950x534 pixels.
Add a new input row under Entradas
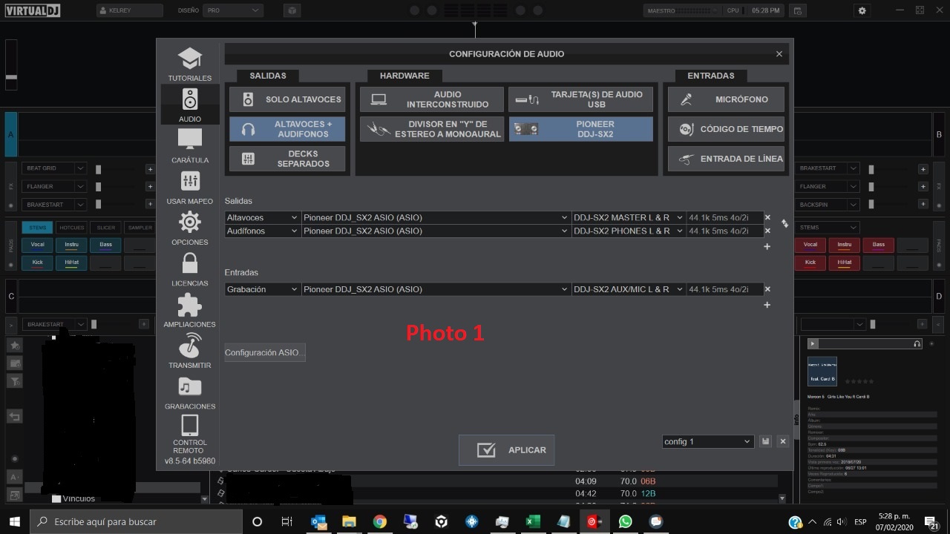[767, 305]
